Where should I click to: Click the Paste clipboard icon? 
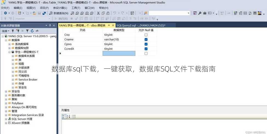[108, 13]
